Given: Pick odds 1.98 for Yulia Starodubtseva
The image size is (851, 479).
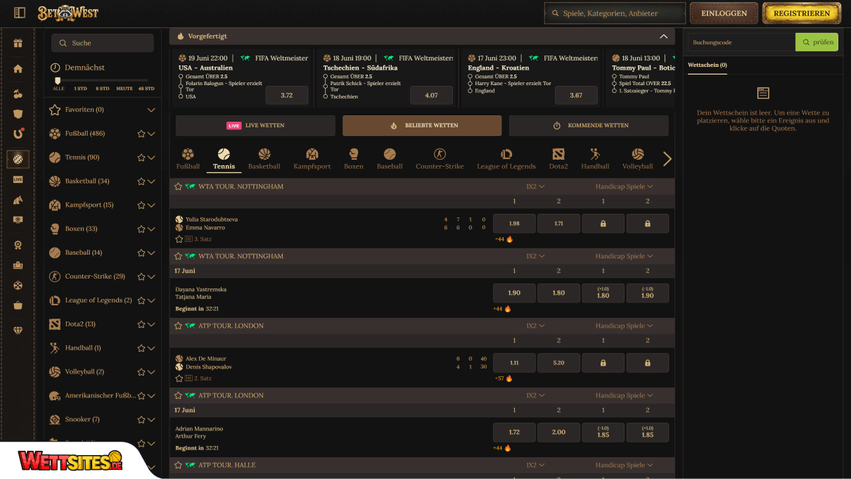Looking at the screenshot, I should 514,224.
